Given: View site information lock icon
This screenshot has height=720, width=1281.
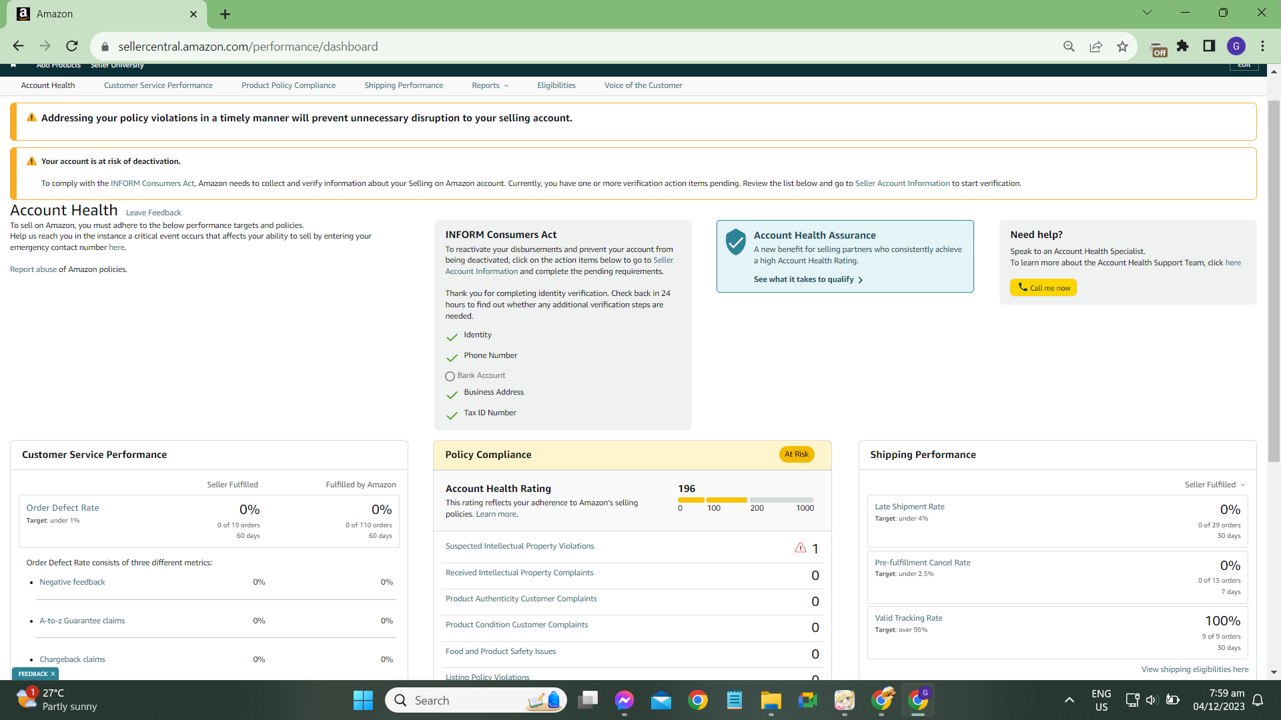Looking at the screenshot, I should click(x=105, y=47).
